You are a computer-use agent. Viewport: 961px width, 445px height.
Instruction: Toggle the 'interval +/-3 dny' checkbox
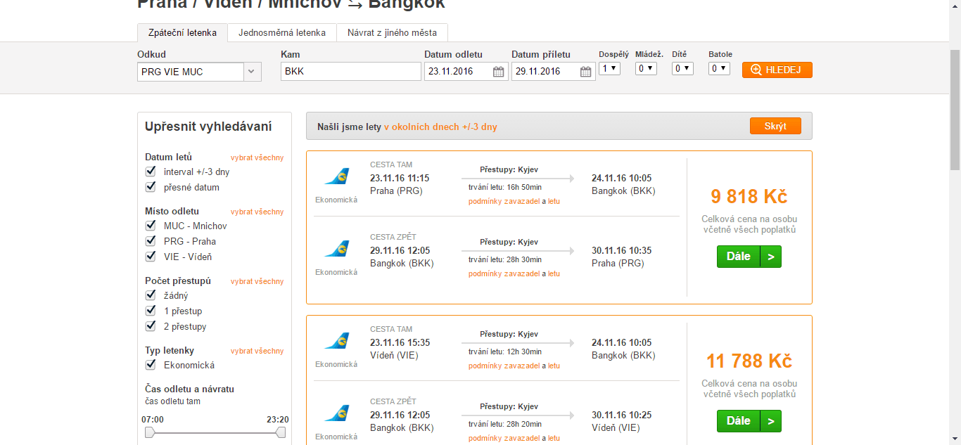click(x=151, y=172)
